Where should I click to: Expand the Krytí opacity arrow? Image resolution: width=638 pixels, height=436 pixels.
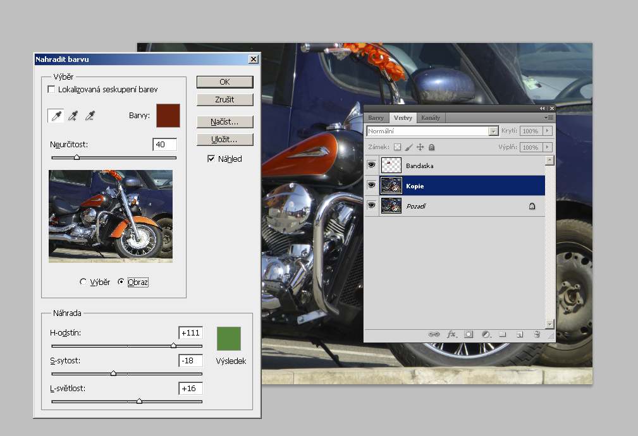point(547,131)
